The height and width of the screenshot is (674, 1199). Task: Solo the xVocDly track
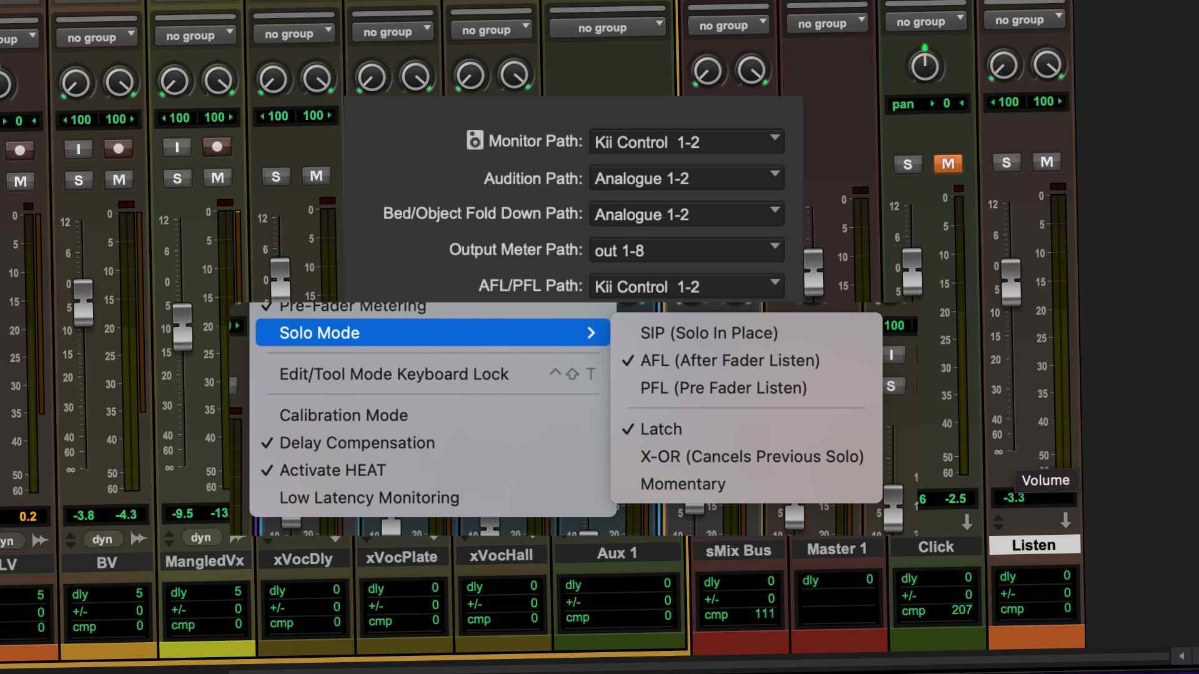(276, 177)
